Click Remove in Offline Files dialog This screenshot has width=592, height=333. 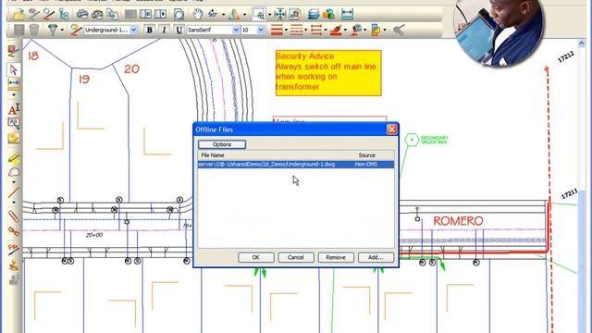point(336,257)
